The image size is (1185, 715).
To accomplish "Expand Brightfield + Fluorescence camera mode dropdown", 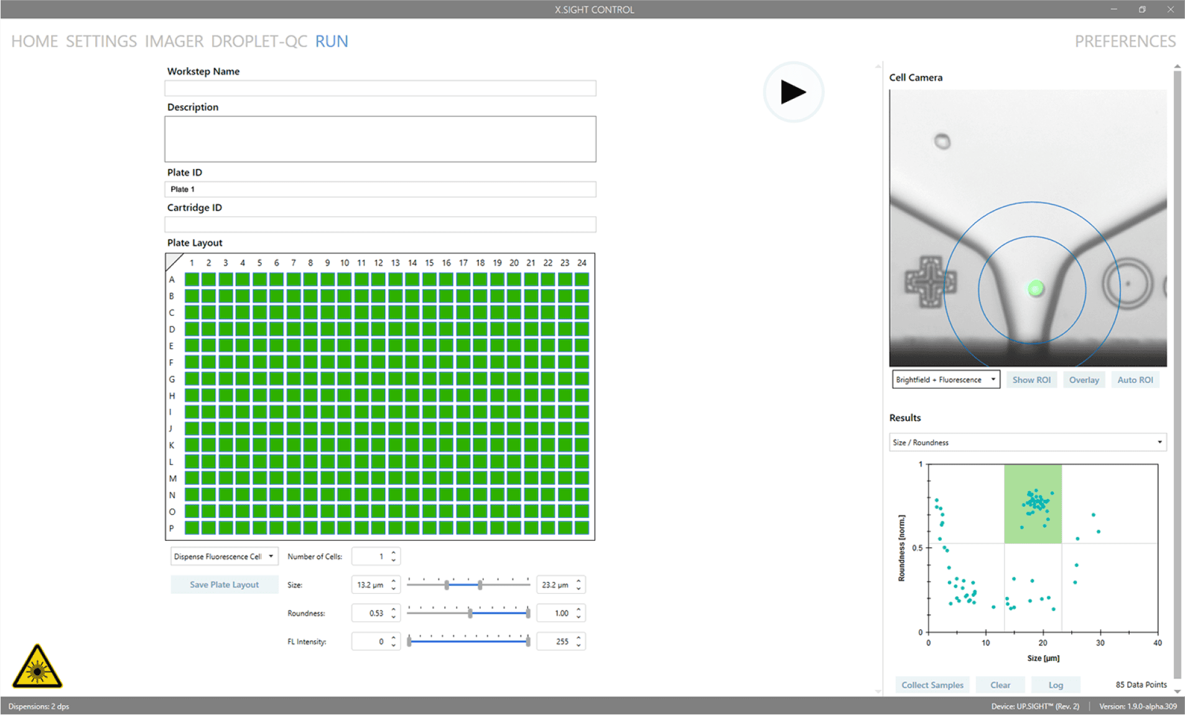I will tap(946, 380).
